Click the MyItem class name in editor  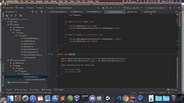[x=72, y=54]
